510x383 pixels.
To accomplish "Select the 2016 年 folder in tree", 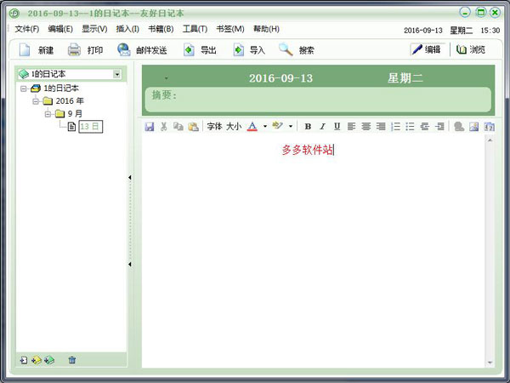I will (70, 101).
